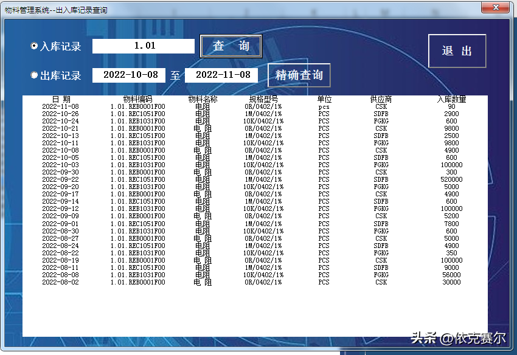The image size is (517, 355).
Task: Select the row dated 2022-10-11
Action: pos(255,143)
